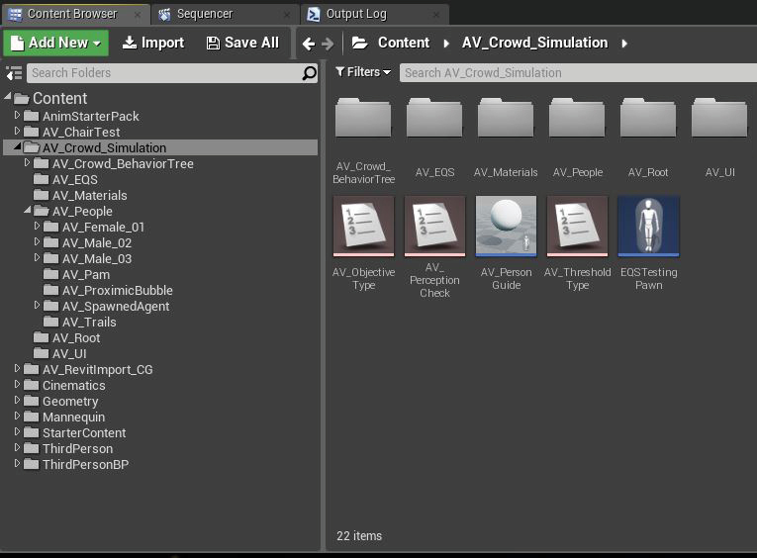Click the Save All button

click(x=242, y=43)
